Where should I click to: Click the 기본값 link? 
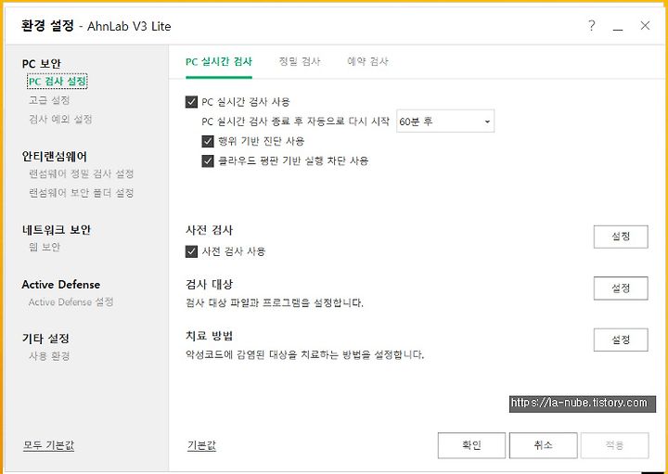click(201, 446)
